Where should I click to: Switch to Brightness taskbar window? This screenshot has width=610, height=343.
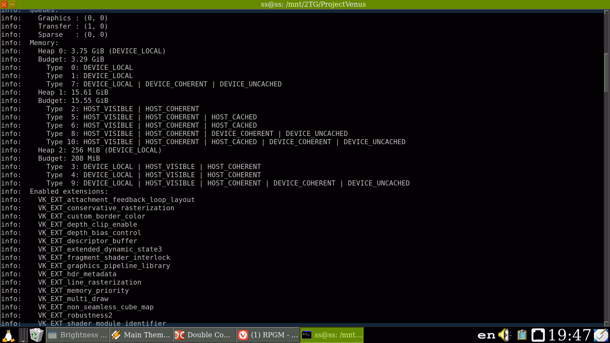78,335
